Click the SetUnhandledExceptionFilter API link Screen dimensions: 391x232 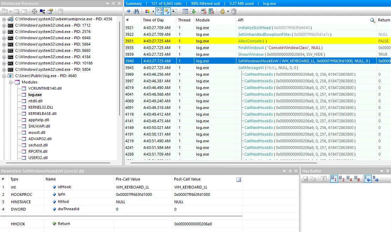[264, 34]
